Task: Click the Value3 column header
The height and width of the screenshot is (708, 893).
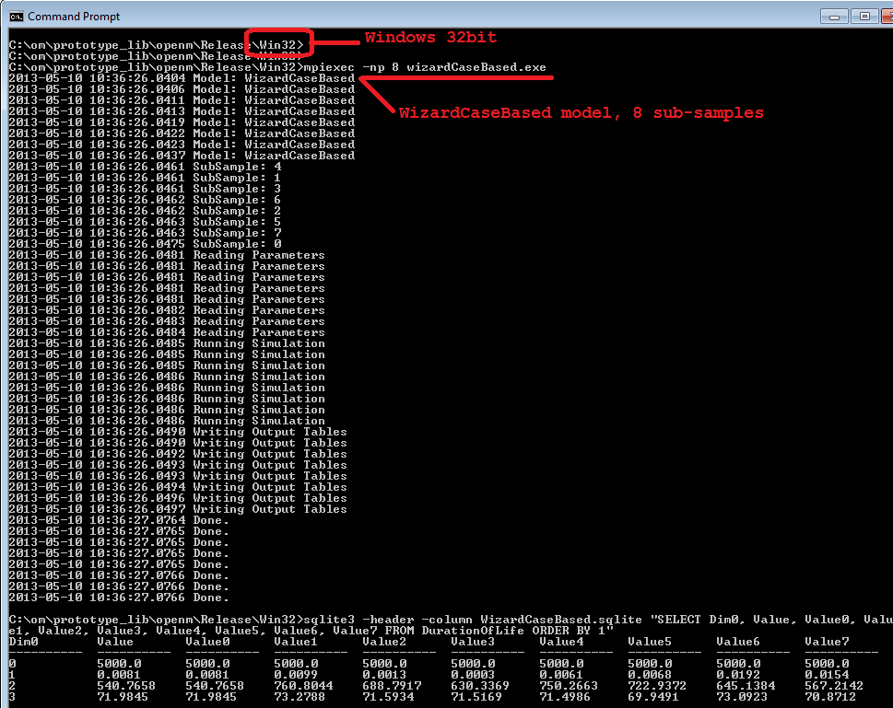Action: click(x=473, y=642)
